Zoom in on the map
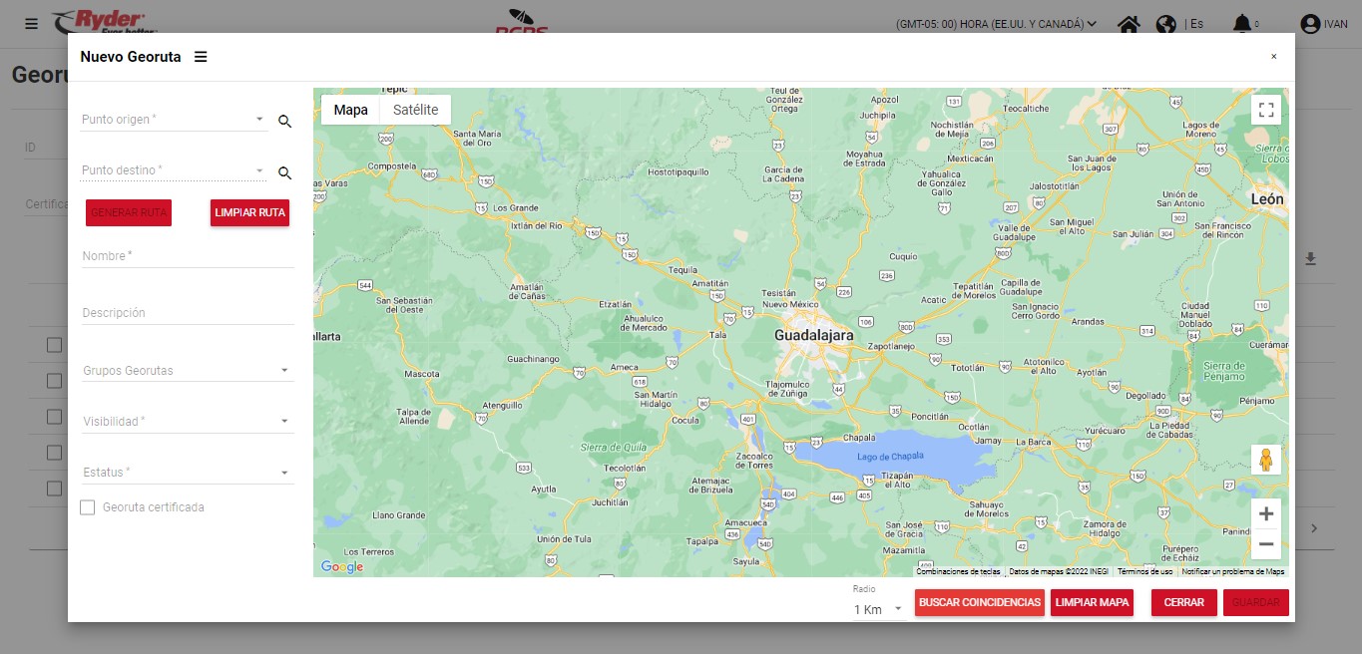The image size is (1362, 654). [x=1266, y=514]
